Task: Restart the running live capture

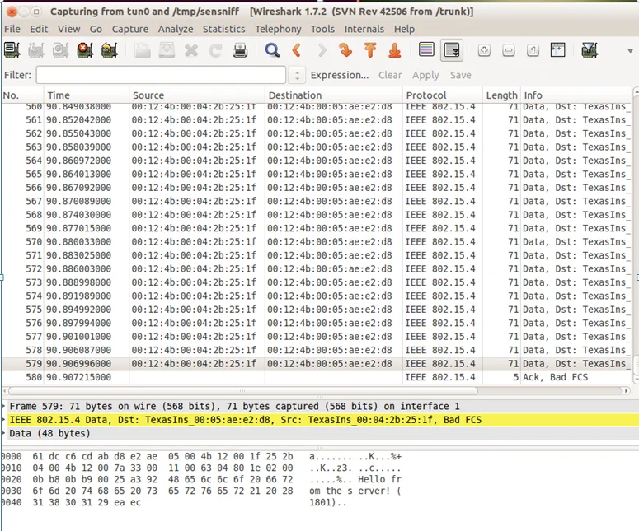Action: (x=110, y=50)
